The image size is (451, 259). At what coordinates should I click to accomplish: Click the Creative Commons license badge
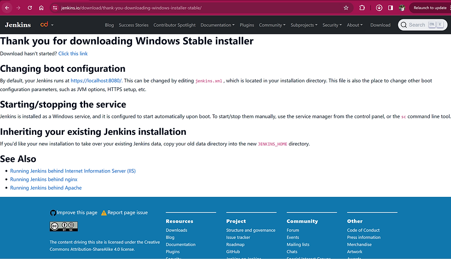(x=64, y=226)
